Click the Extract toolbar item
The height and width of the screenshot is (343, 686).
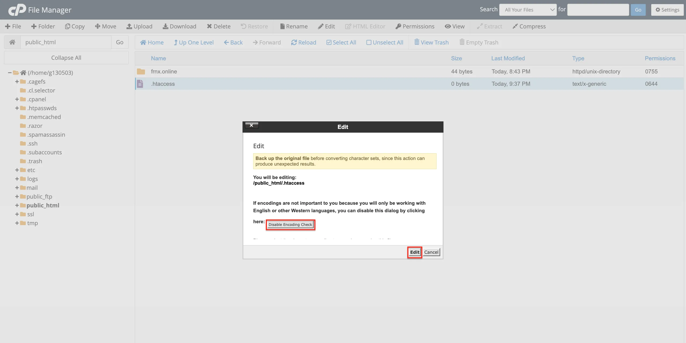pyautogui.click(x=490, y=26)
